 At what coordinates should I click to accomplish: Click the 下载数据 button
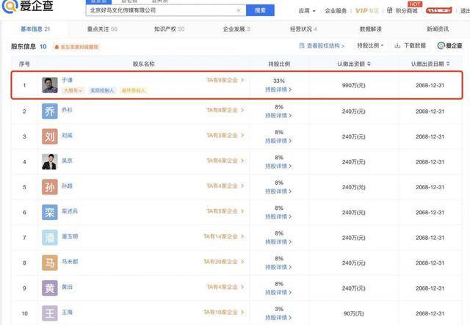tap(411, 45)
